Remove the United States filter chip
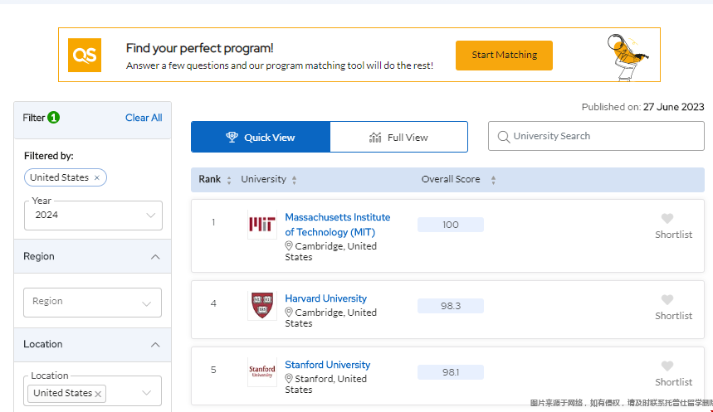The height and width of the screenshot is (412, 713). [x=97, y=178]
